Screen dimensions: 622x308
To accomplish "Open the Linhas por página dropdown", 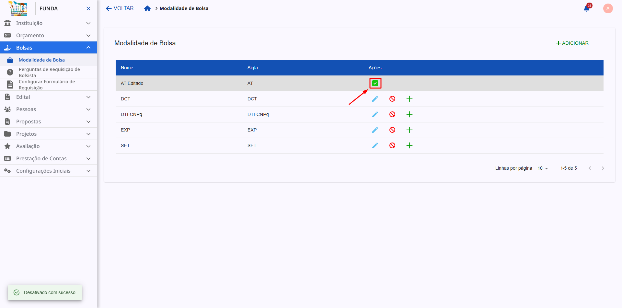I will [543, 168].
